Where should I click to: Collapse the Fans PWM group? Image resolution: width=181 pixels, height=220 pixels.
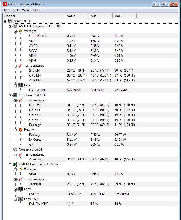point(15,199)
